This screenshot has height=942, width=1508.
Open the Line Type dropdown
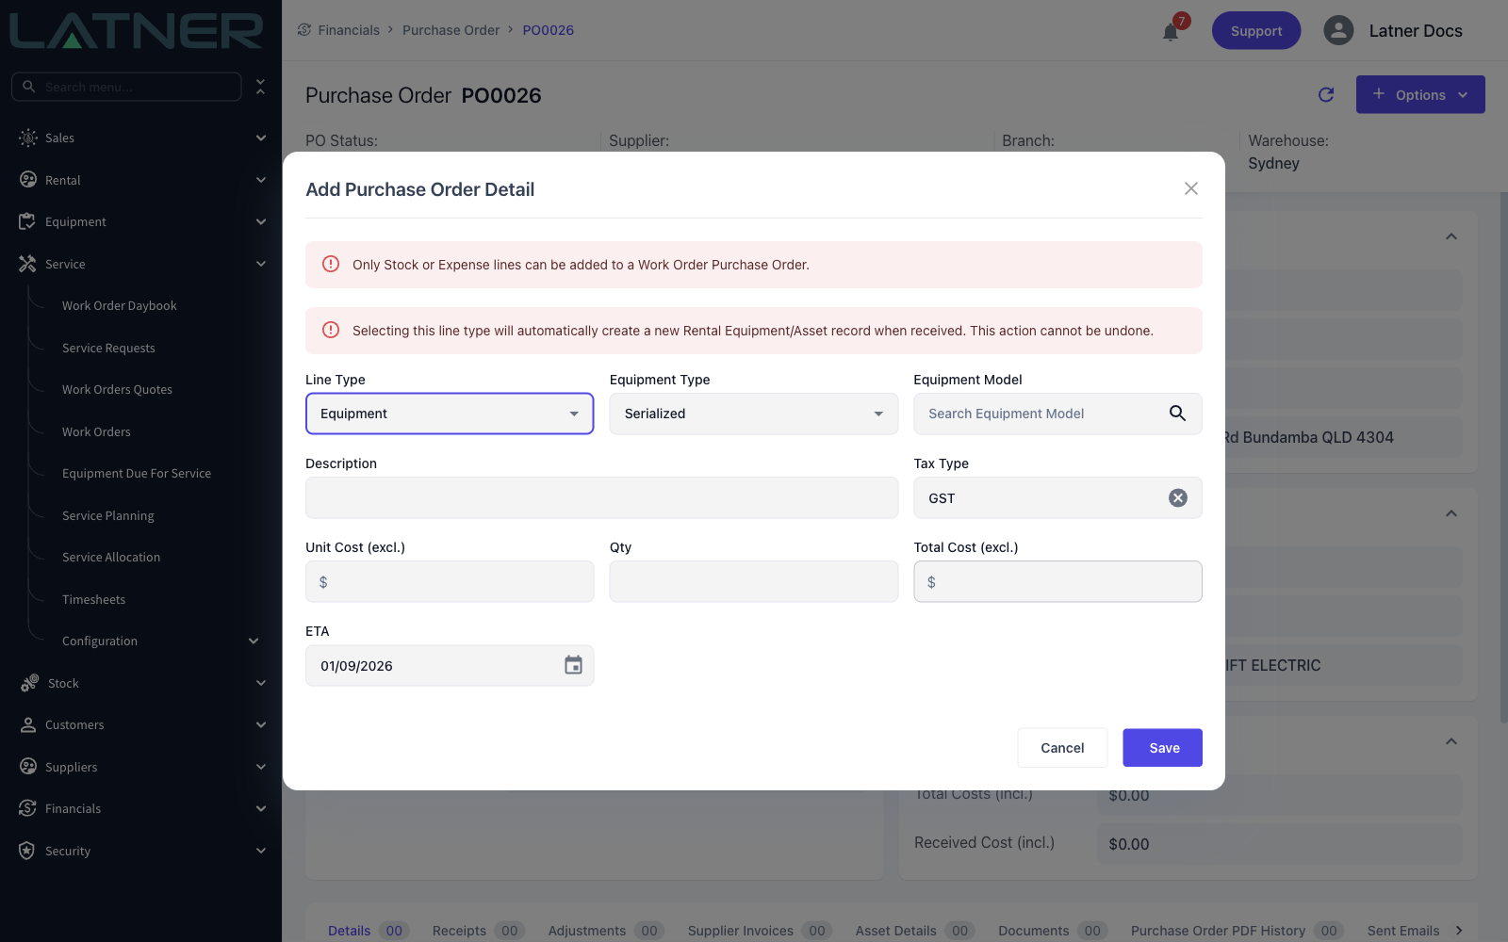coord(450,414)
